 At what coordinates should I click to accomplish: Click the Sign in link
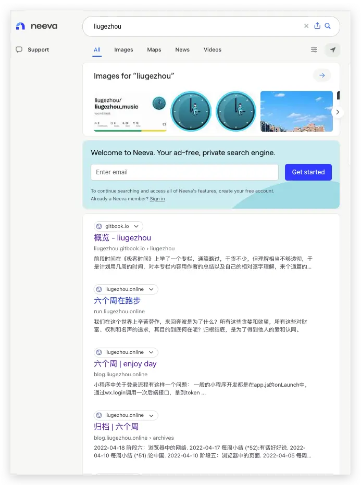tap(157, 199)
